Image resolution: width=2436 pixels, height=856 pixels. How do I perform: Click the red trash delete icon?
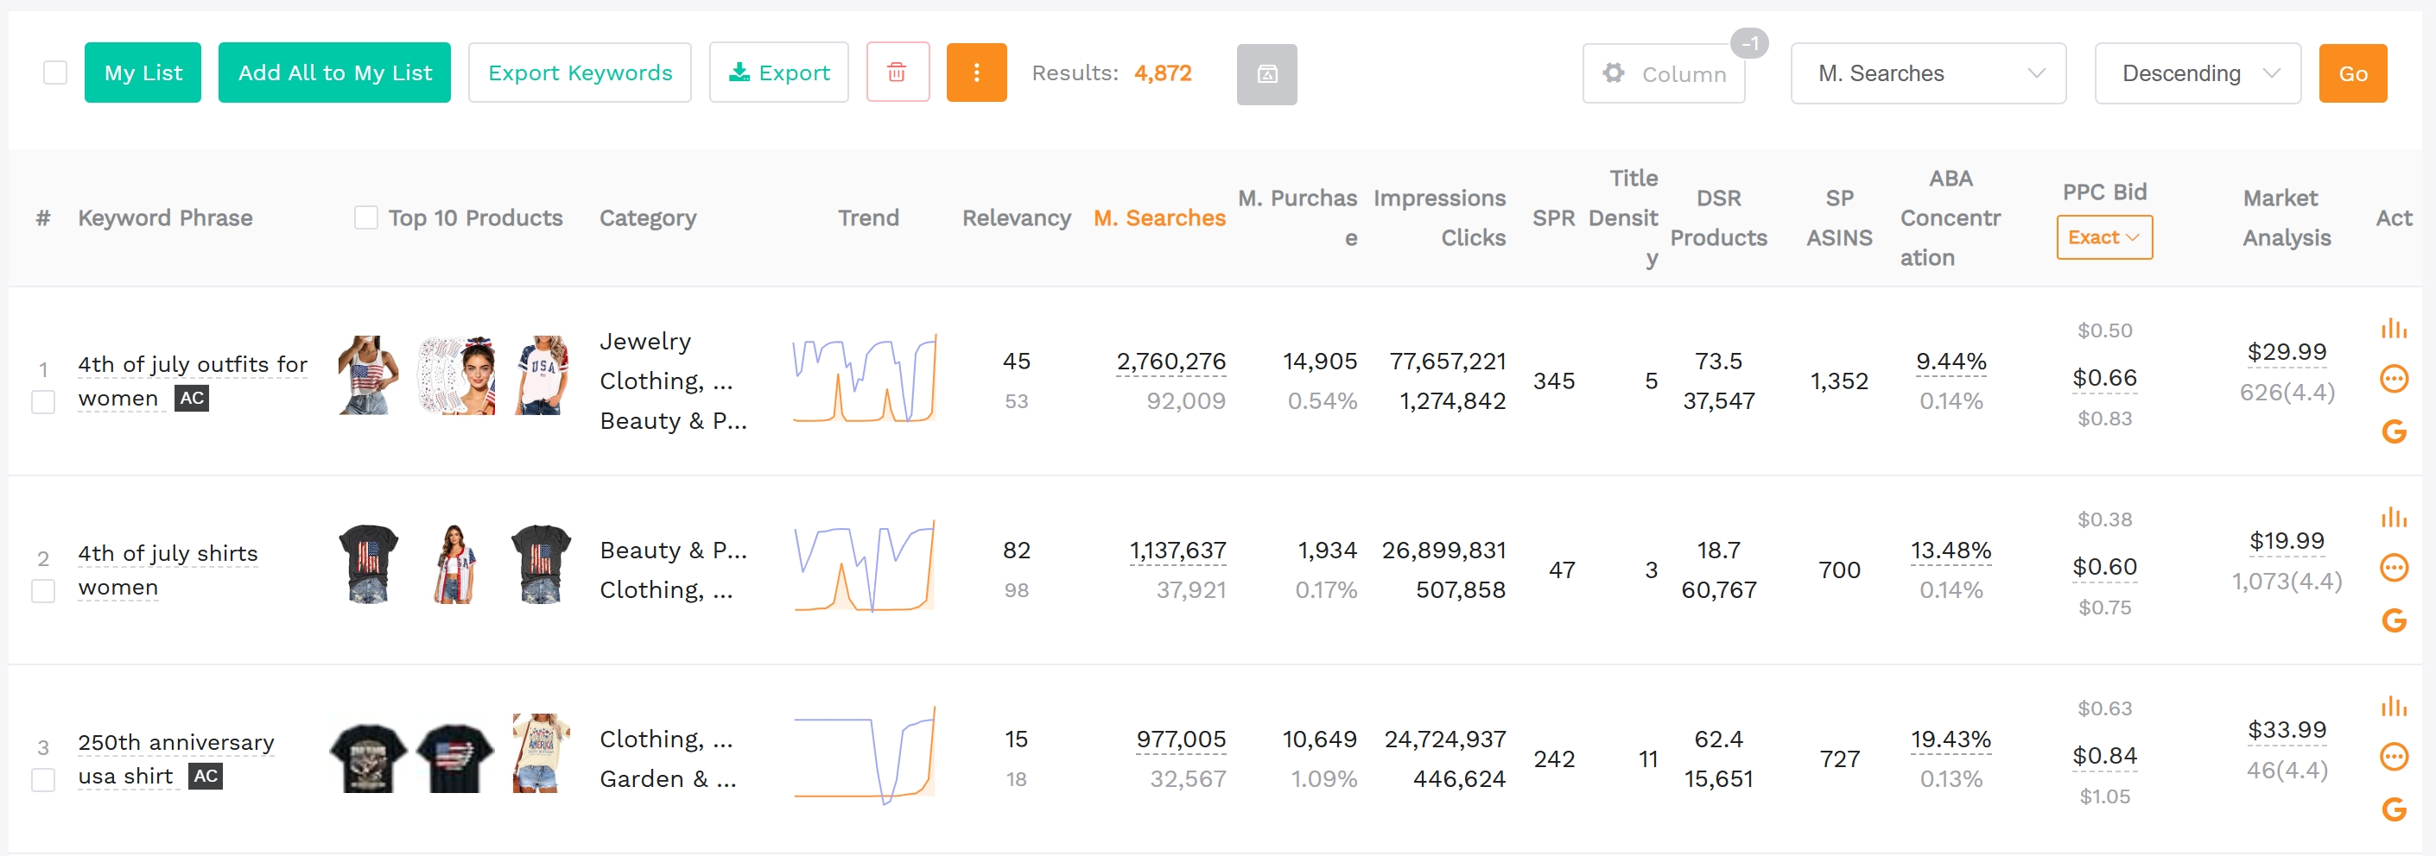click(897, 72)
